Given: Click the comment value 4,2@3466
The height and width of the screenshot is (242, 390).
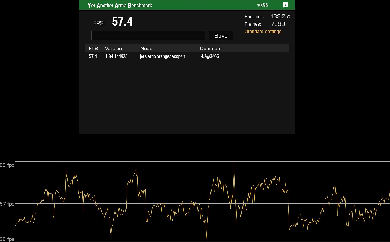Looking at the screenshot, I should 210,56.
